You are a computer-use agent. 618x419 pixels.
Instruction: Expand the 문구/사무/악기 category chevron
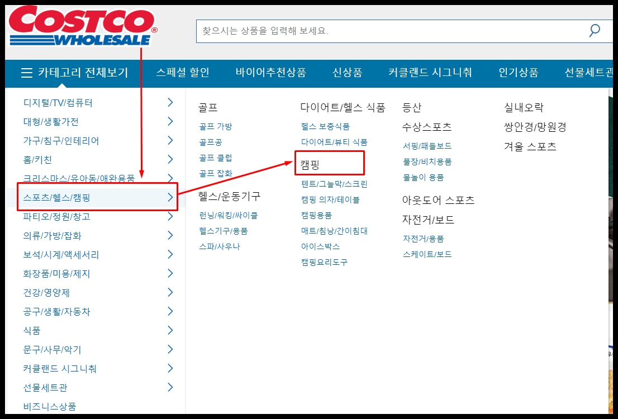click(170, 349)
